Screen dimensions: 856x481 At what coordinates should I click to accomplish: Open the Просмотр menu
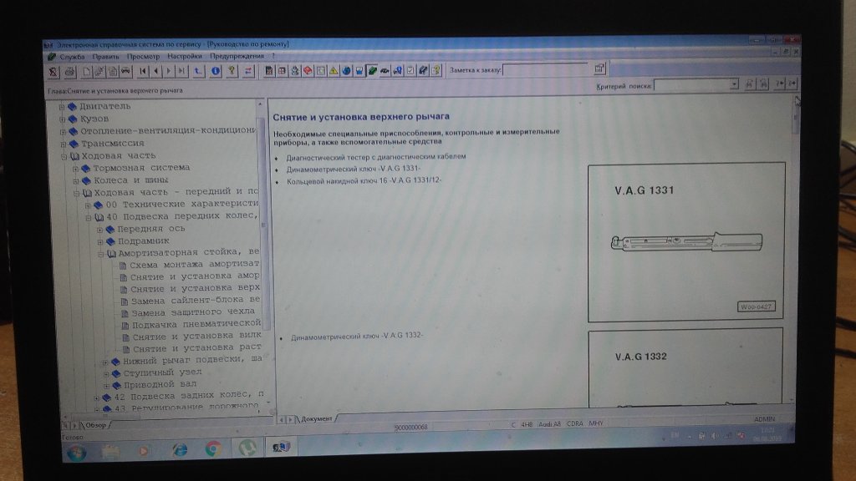click(x=143, y=56)
